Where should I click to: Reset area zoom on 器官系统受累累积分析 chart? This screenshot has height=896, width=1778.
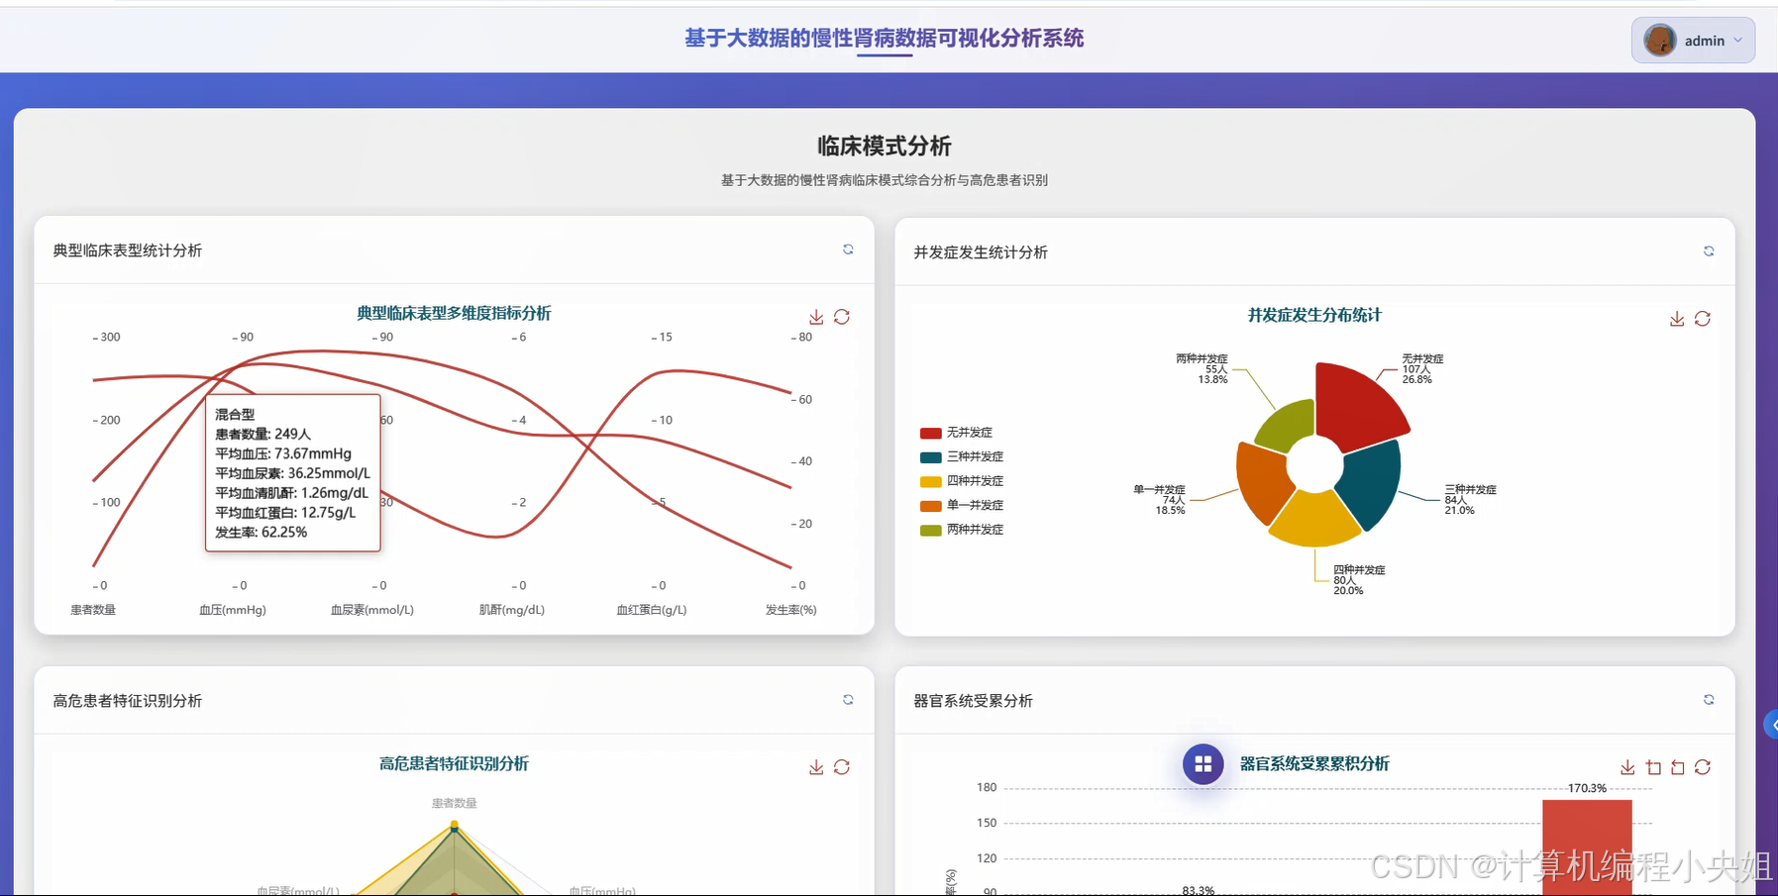pos(1678,767)
